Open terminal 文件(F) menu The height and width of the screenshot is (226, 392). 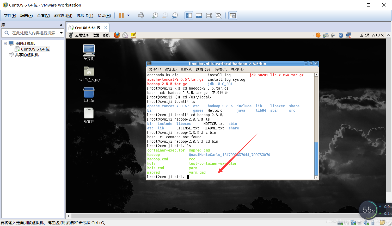click(155, 69)
